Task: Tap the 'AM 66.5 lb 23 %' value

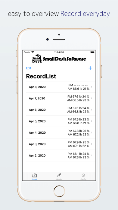Action: click(78, 100)
